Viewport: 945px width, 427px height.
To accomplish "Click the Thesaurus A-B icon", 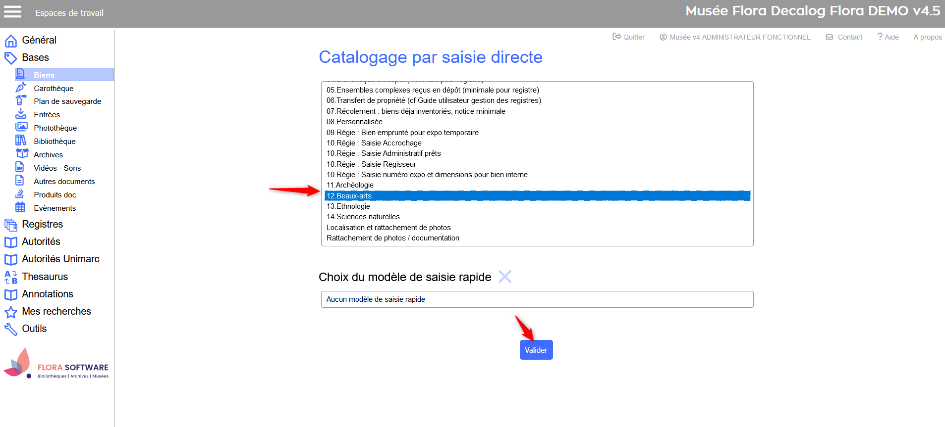I will click(x=11, y=277).
